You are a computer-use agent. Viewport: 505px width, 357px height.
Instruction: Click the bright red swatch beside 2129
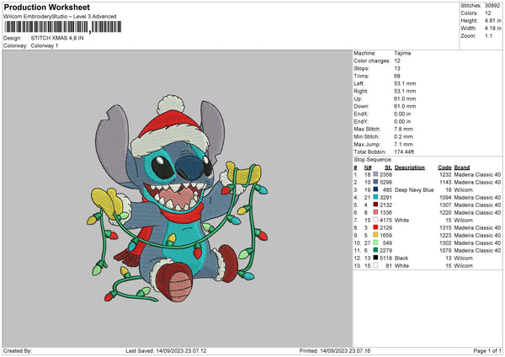375,227
